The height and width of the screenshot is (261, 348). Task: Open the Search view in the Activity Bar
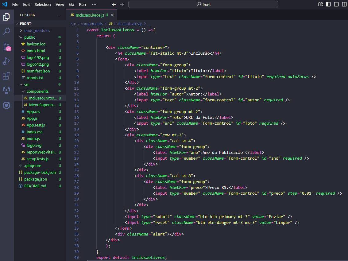point(7,31)
